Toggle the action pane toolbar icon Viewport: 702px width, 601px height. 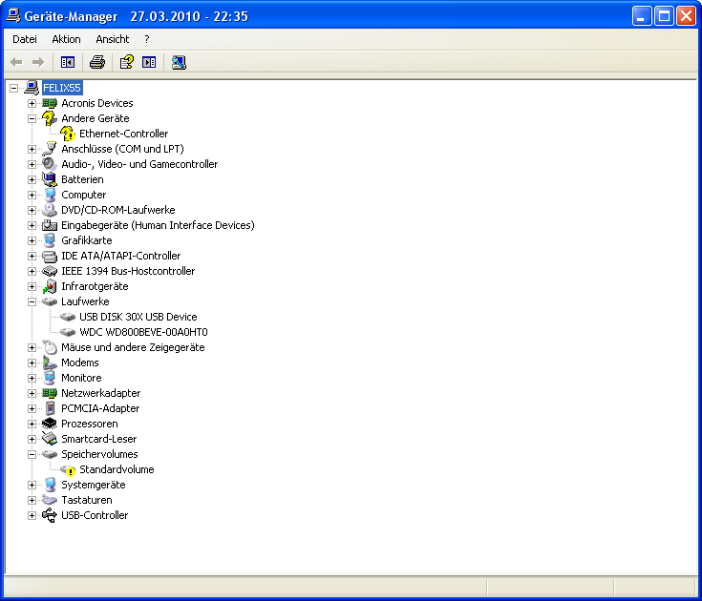tap(149, 62)
